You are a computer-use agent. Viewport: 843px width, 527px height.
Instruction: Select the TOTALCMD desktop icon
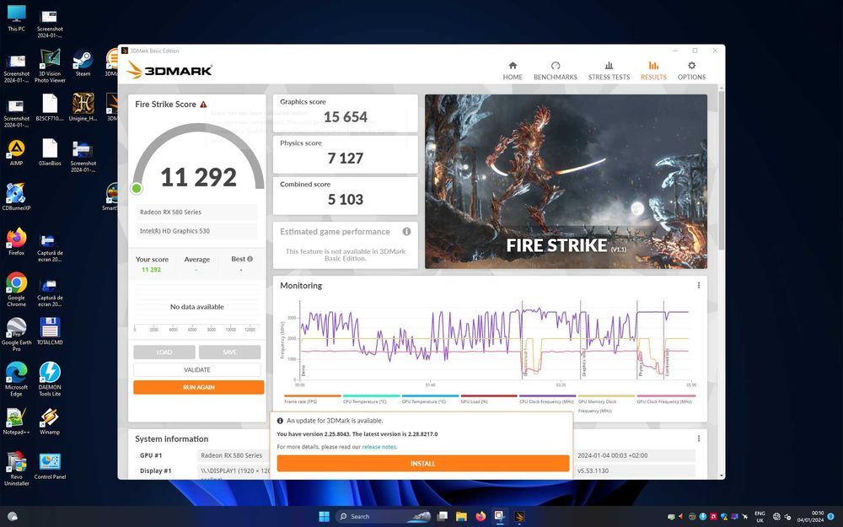coord(50,331)
